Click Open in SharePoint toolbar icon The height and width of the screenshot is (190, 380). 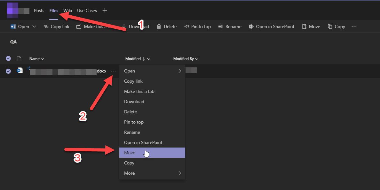(x=251, y=27)
